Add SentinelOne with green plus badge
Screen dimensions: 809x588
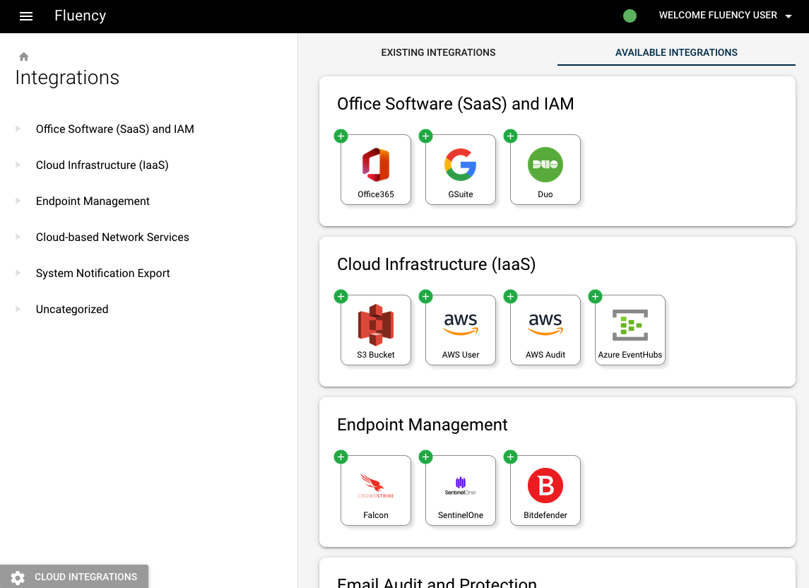(x=425, y=457)
